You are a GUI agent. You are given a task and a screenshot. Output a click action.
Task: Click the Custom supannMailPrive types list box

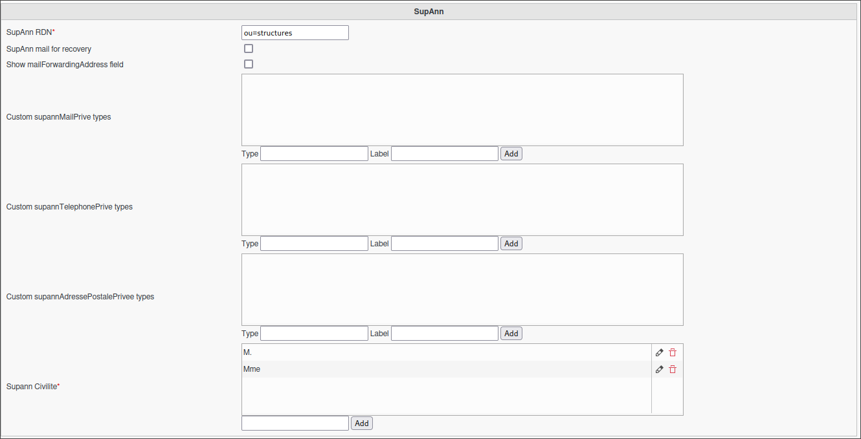click(462, 110)
